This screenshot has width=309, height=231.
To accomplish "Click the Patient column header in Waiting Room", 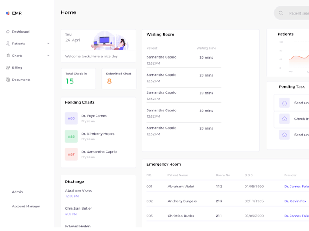I will [152, 48].
